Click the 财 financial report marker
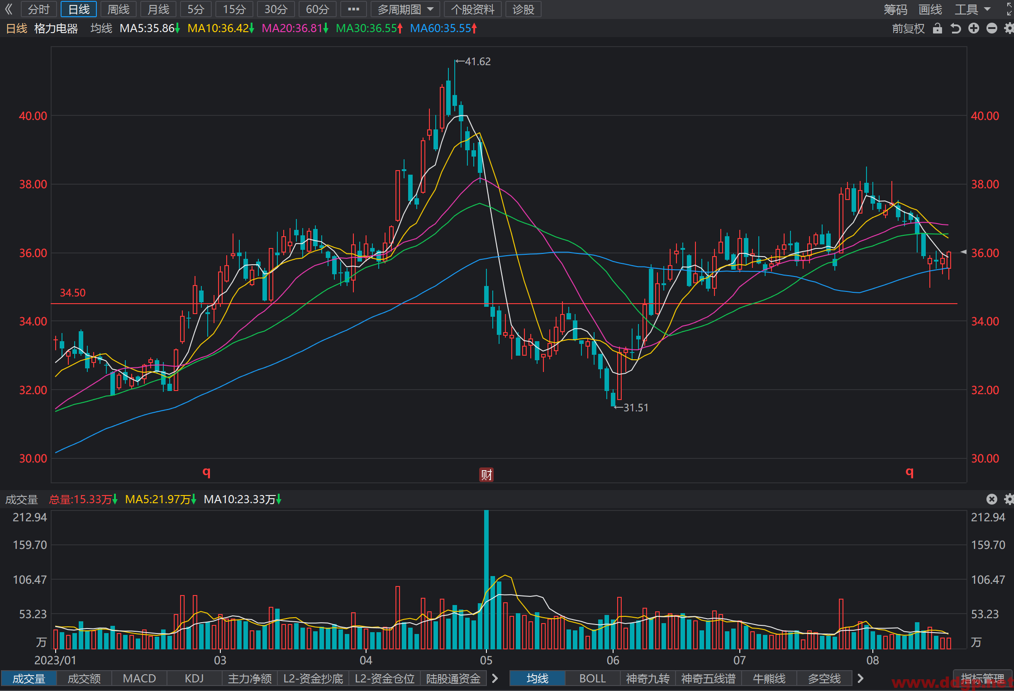Image resolution: width=1014 pixels, height=691 pixels. (486, 475)
